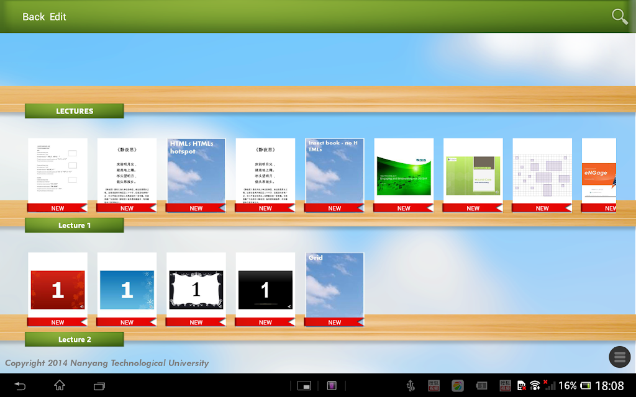Open the grid squares diagram book
The image size is (636, 397).
click(x=542, y=175)
